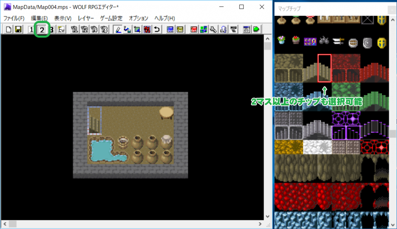The width and height of the screenshot is (397, 229).
Task: Click the map chip panel scrollbar down arrow
Action: [x=393, y=225]
